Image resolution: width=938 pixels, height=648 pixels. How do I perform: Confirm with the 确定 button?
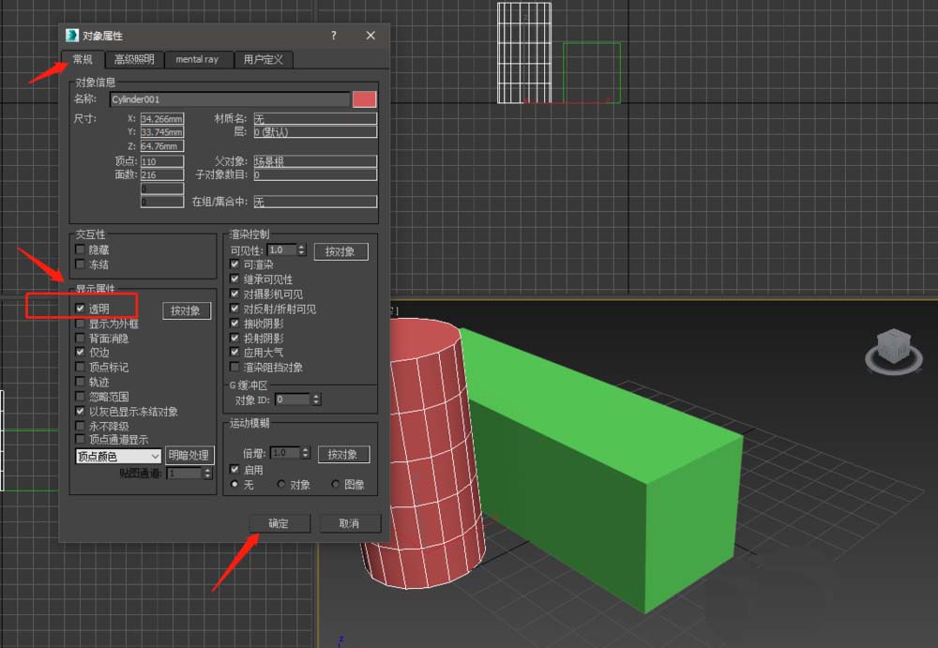pos(280,523)
